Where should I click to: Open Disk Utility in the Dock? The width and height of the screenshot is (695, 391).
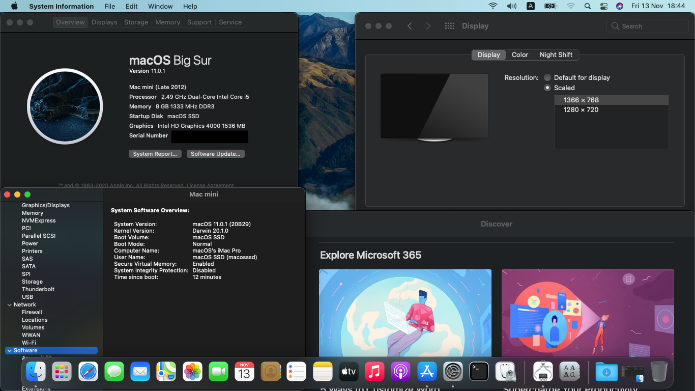click(506, 372)
